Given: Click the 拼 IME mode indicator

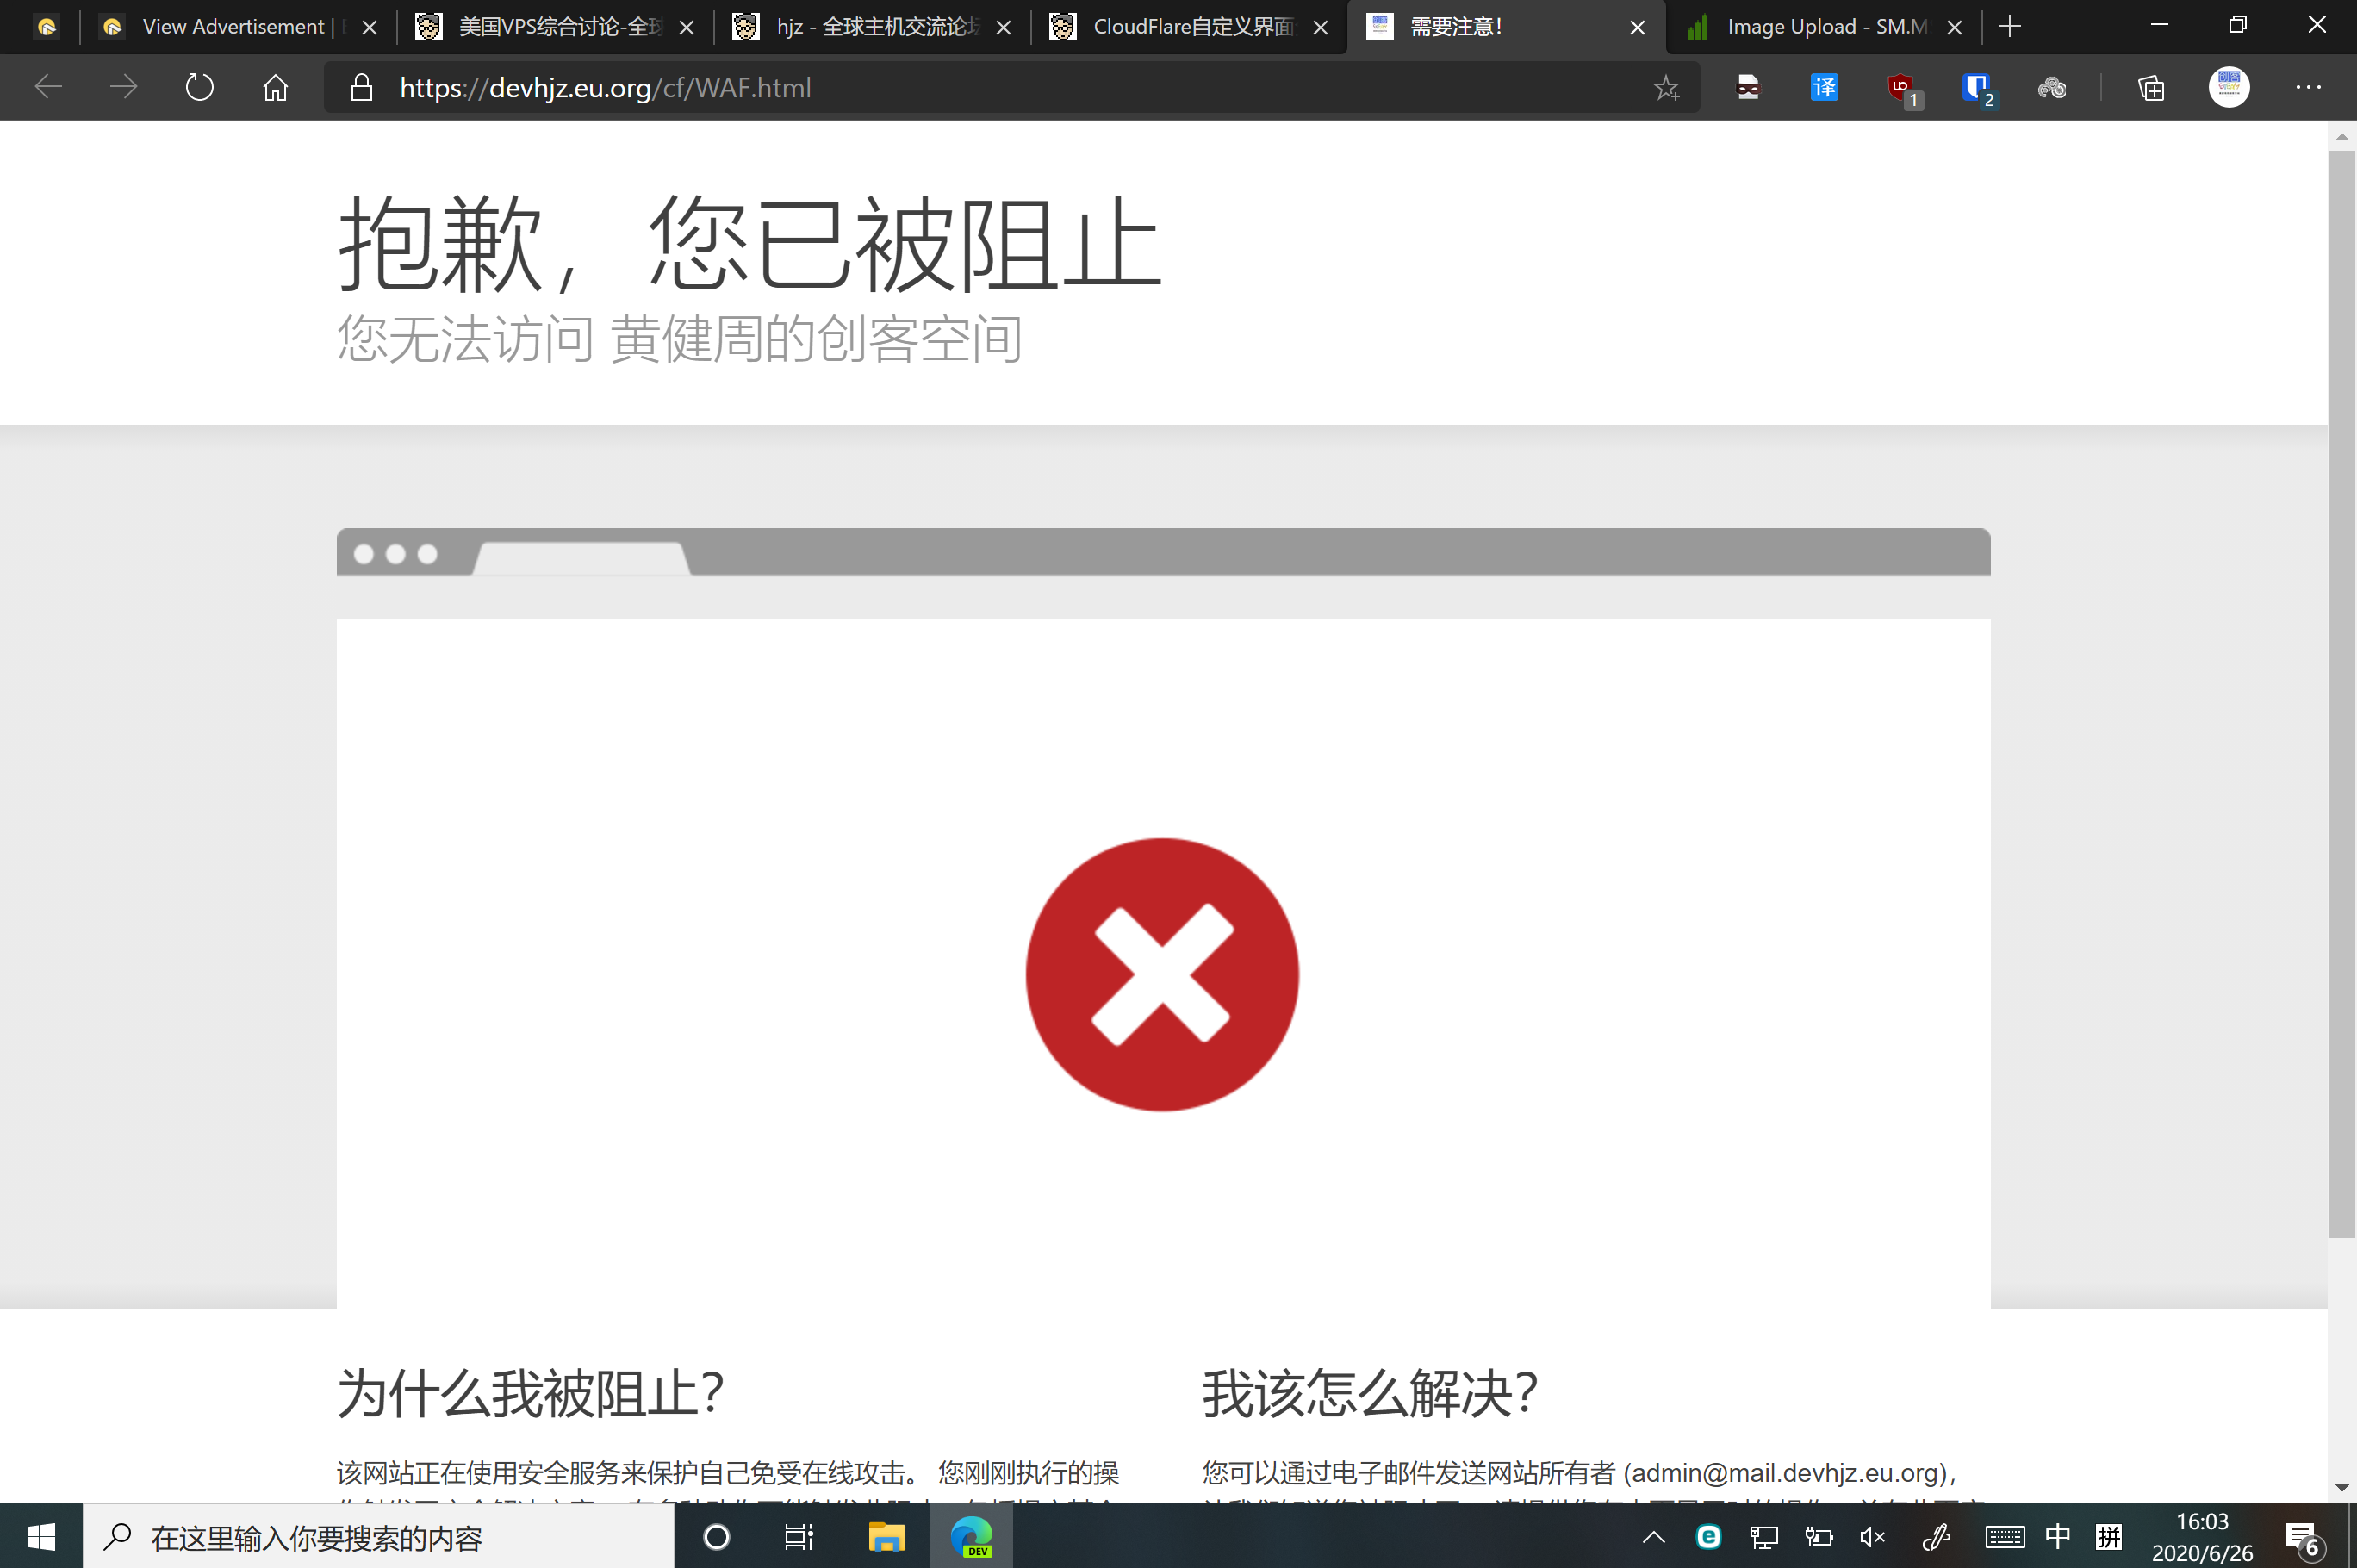Looking at the screenshot, I should [2109, 1536].
